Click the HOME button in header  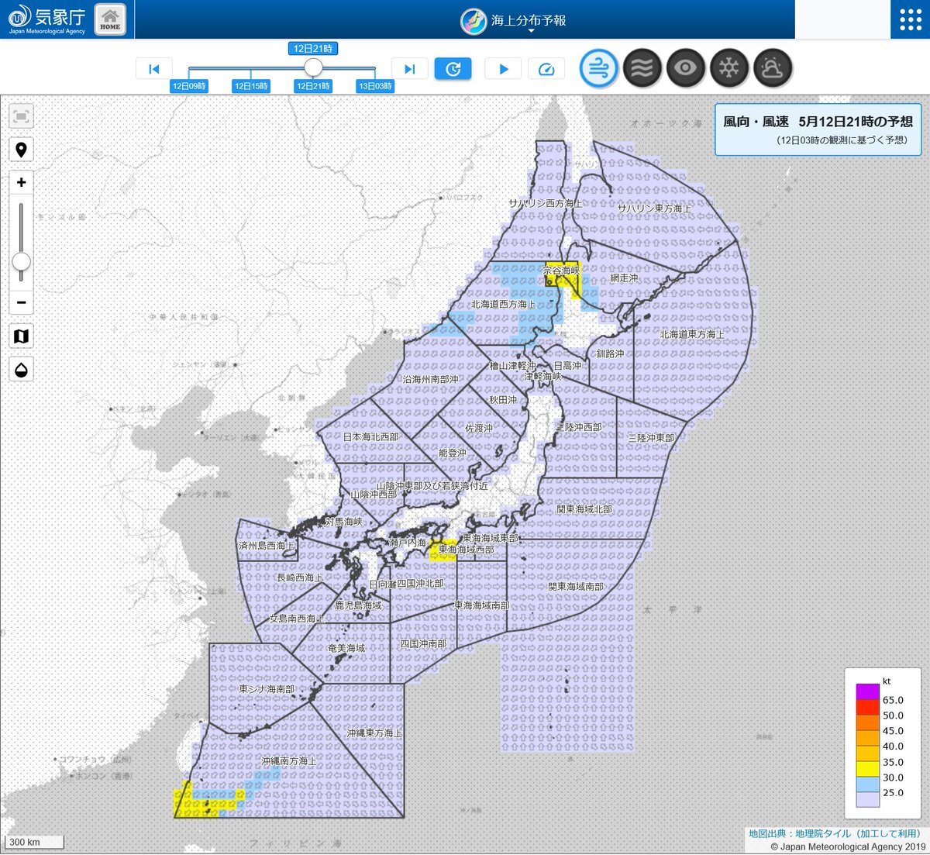pyautogui.click(x=110, y=19)
